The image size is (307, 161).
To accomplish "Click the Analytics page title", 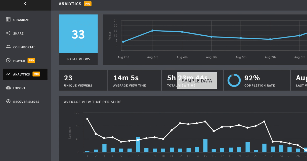I will [x=70, y=4].
